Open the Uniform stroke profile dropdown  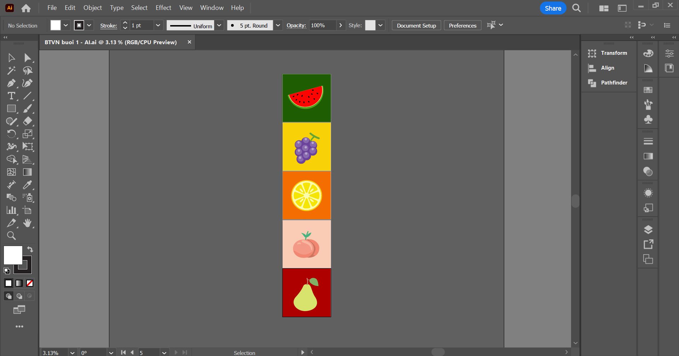[x=219, y=25]
